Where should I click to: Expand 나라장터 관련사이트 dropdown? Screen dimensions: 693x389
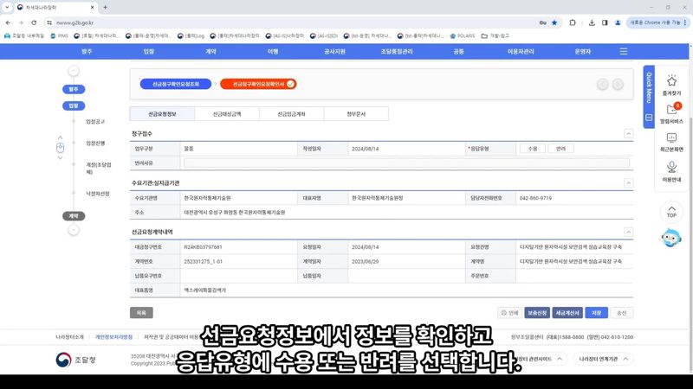pos(539,359)
